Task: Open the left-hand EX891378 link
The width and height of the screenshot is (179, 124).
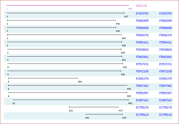Action: [x=142, y=79]
